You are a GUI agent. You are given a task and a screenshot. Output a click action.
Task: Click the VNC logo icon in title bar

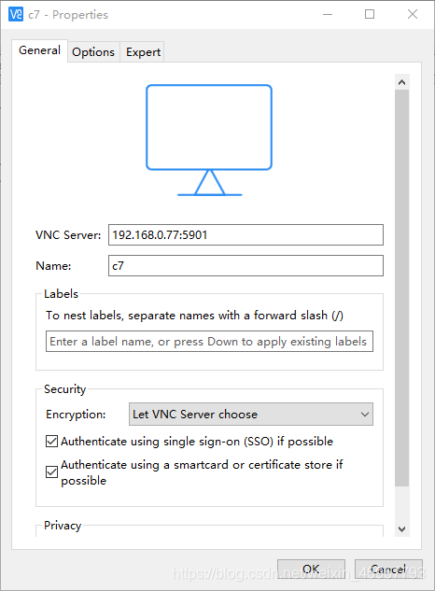coord(16,14)
